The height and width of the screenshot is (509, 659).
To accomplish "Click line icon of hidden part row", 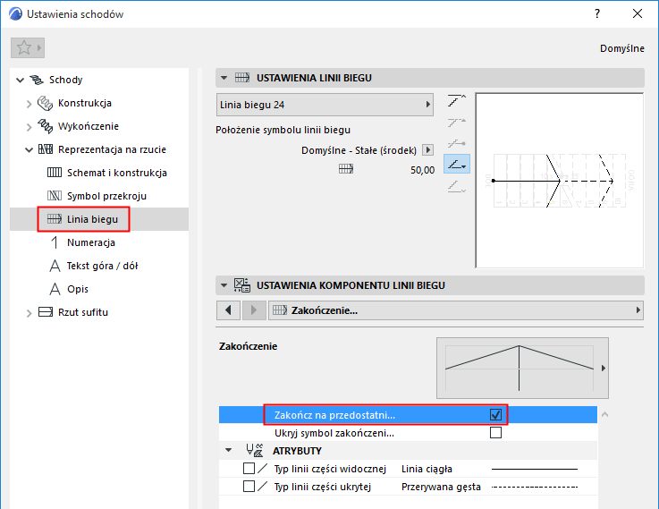I will 263,487.
